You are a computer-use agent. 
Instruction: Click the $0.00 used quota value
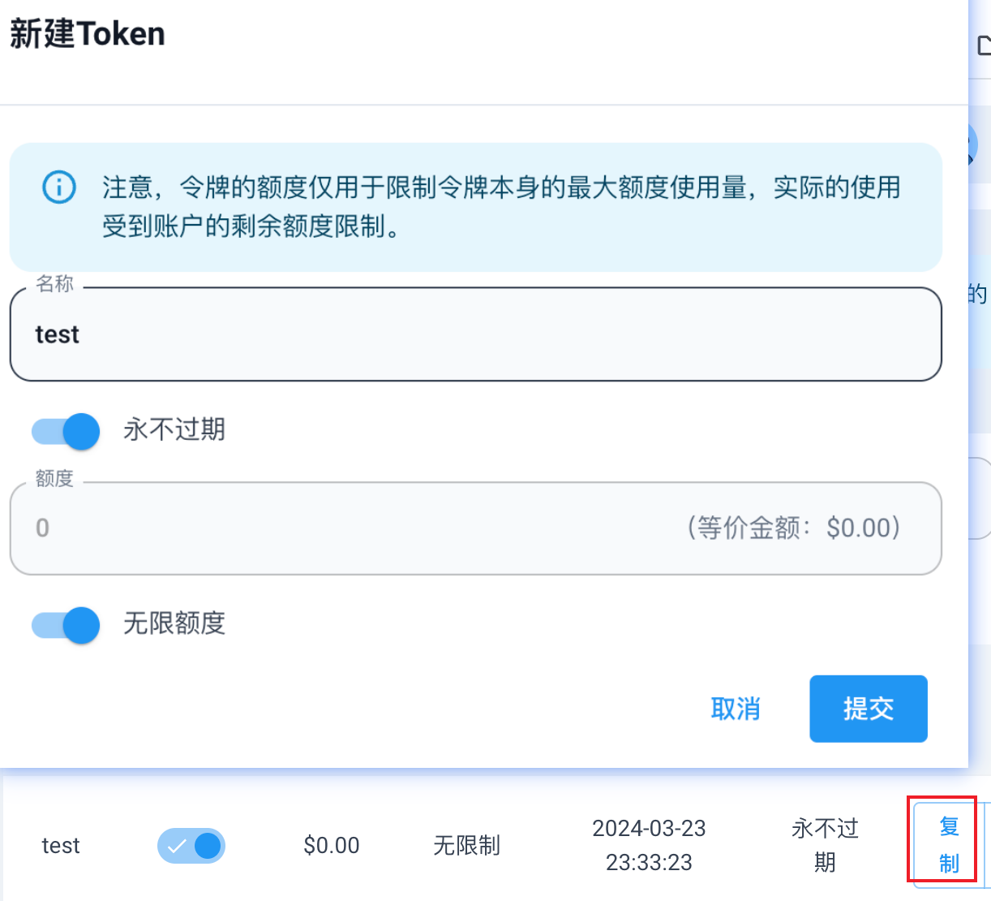(331, 846)
